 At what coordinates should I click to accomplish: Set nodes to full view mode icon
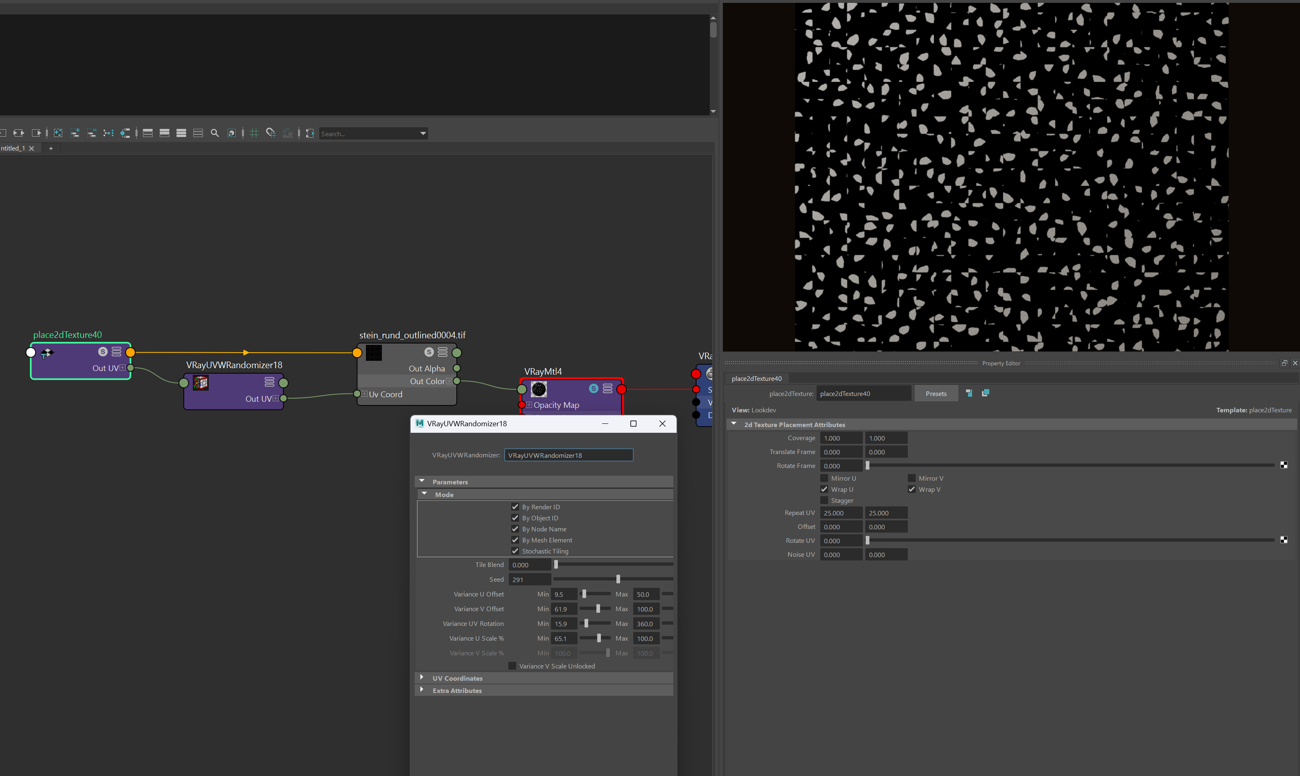[181, 133]
